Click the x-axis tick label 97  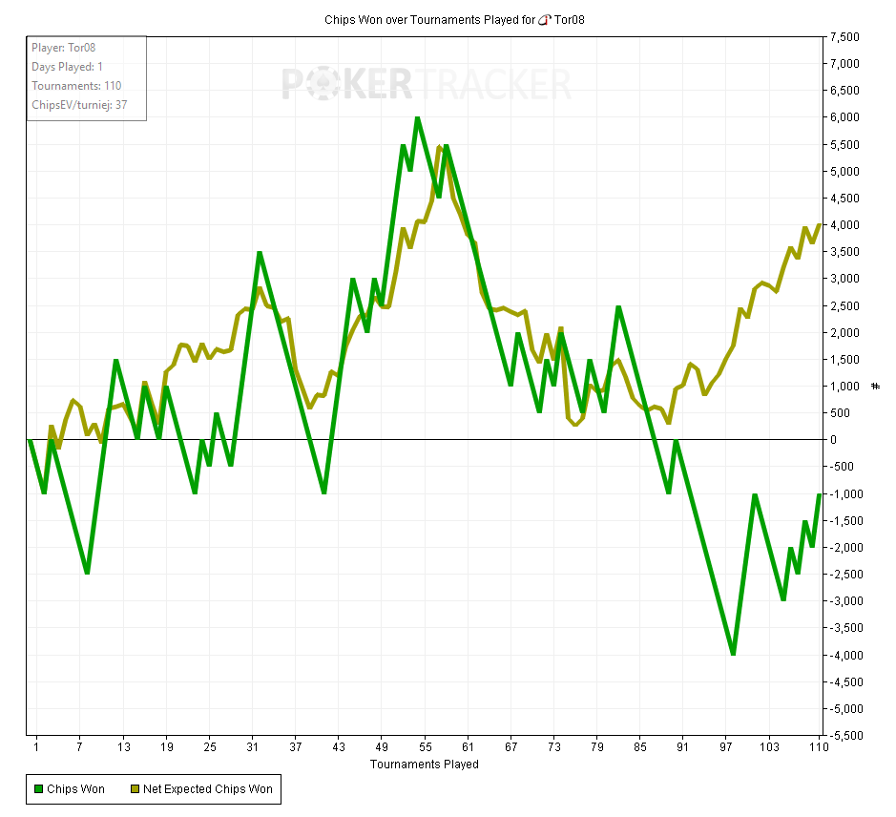726,746
